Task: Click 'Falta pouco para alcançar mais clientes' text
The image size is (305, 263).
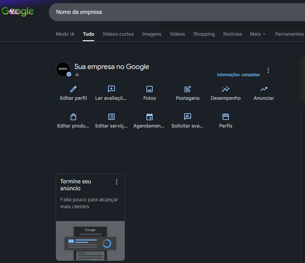Action: tap(89, 203)
